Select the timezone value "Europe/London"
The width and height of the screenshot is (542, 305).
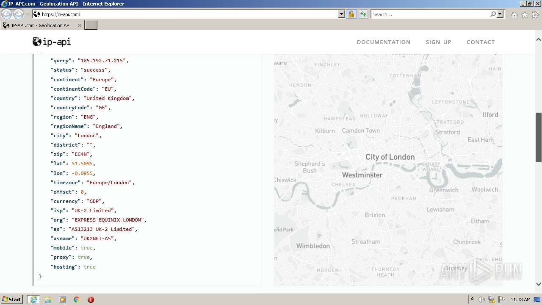tap(109, 182)
